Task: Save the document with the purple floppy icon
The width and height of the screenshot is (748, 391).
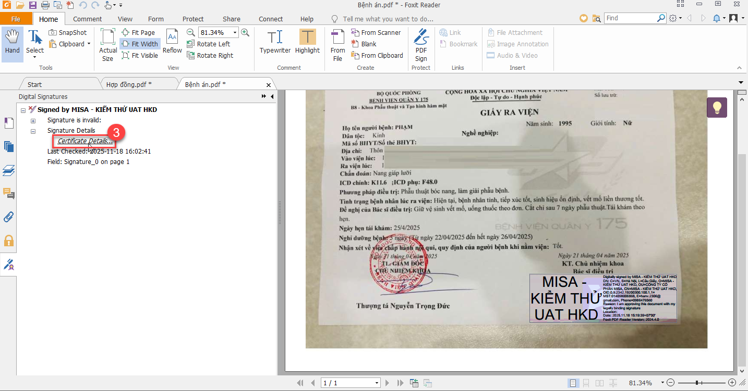Action: coord(33,5)
